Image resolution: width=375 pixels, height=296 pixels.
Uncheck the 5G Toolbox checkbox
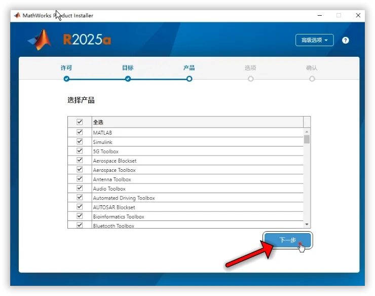click(x=80, y=151)
